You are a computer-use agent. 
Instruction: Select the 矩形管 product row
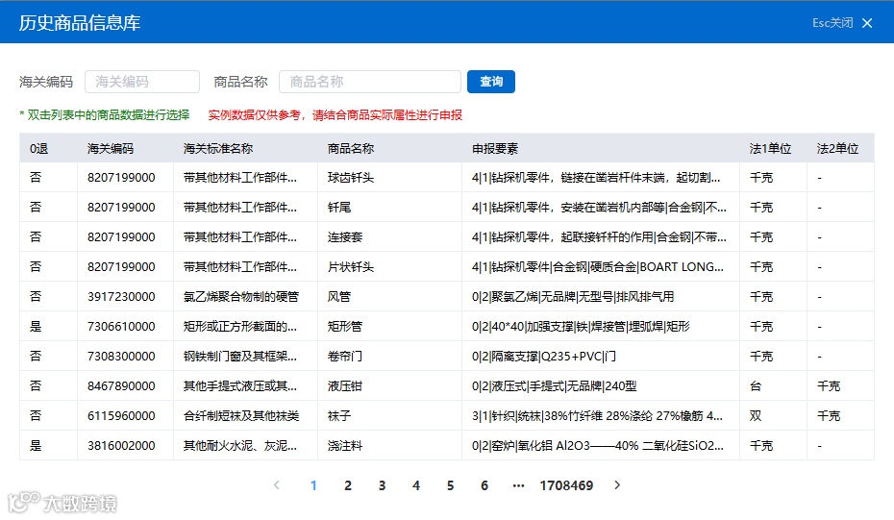tap(446, 326)
